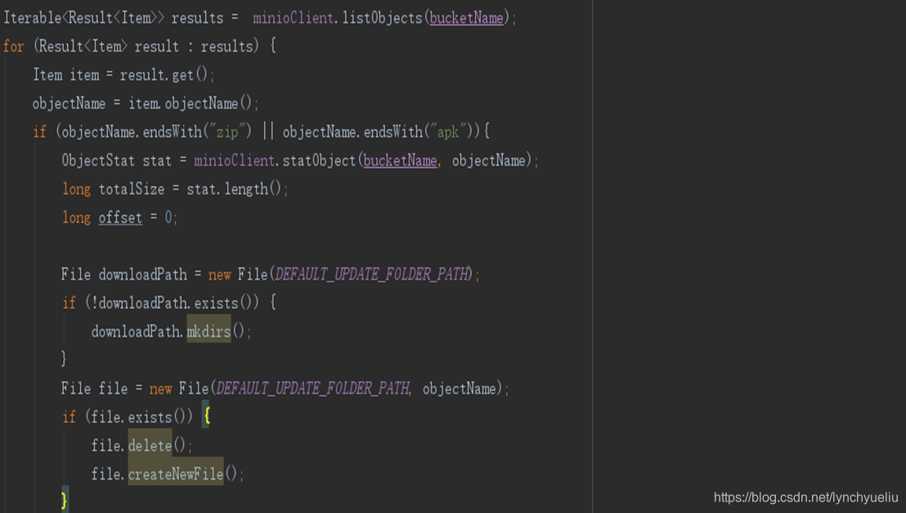Screen dimensions: 906x513
Task: Click the "apk" string literal
Action: pos(448,132)
